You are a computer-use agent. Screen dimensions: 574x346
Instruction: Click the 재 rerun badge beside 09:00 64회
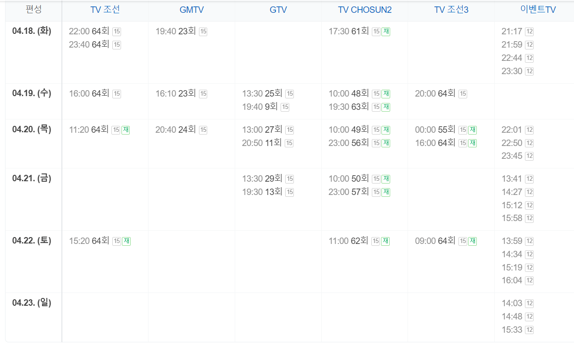tap(472, 241)
